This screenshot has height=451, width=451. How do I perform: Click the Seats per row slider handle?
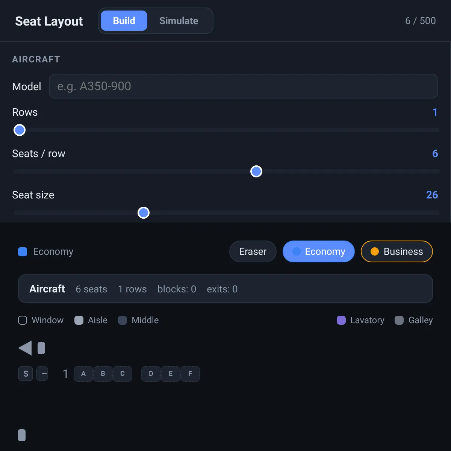256,171
